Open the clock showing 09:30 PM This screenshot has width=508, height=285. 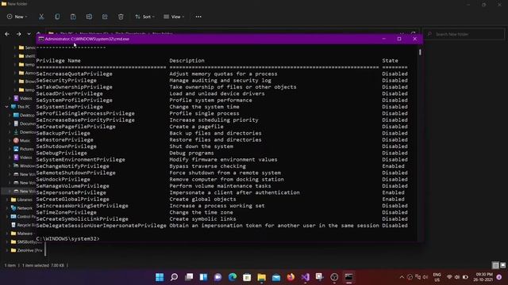pyautogui.click(x=483, y=277)
